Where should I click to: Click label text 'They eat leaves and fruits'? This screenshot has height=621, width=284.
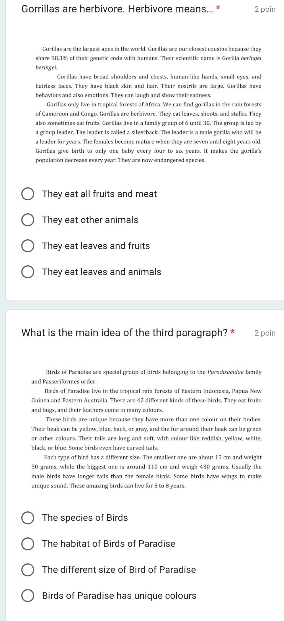96,246
